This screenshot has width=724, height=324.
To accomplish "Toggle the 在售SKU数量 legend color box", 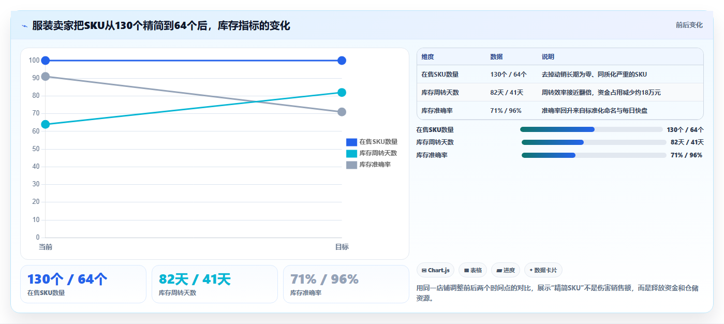I will click(351, 142).
